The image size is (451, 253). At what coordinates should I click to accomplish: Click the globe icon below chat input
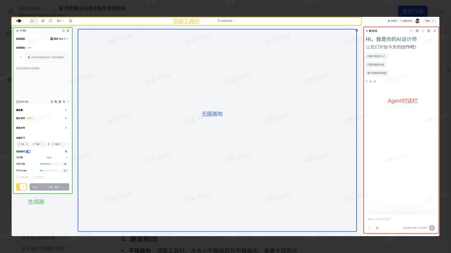coord(377,228)
